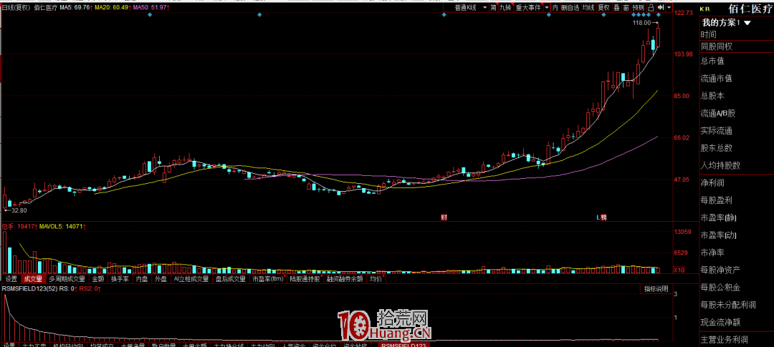Select 同股同权 in the right panel
Screen dimensions: 774x347
coord(716,47)
